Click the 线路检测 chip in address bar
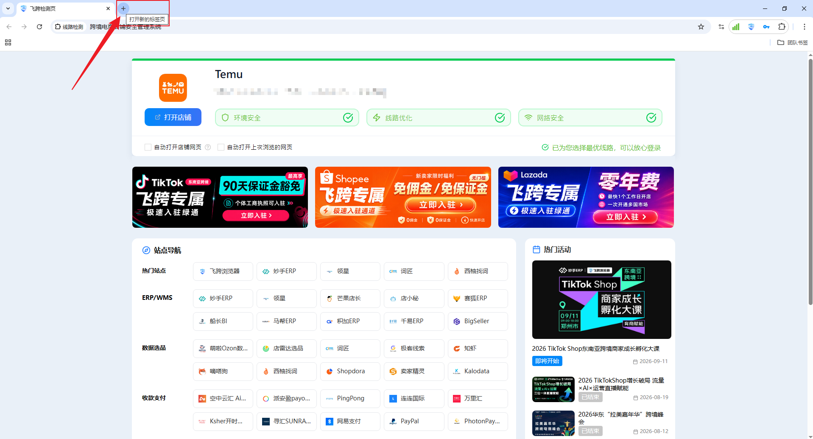 (x=69, y=27)
